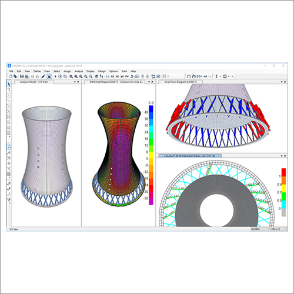
Task: Activate the Analysis Model 3-D View tab
Action: point(34,82)
